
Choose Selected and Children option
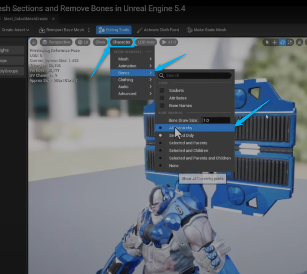(195, 151)
